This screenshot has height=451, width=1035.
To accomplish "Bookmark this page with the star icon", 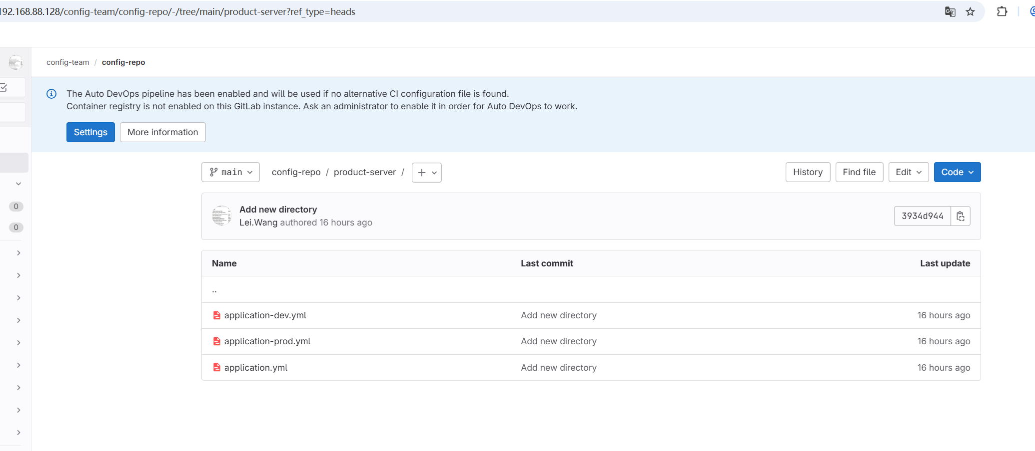I will point(970,11).
